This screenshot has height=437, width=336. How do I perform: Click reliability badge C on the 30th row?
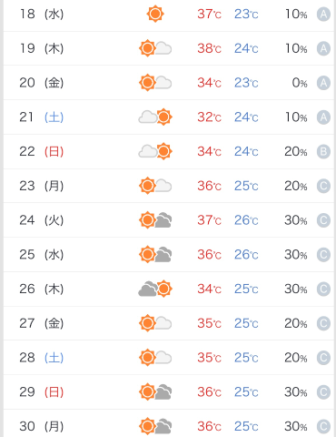click(x=323, y=426)
